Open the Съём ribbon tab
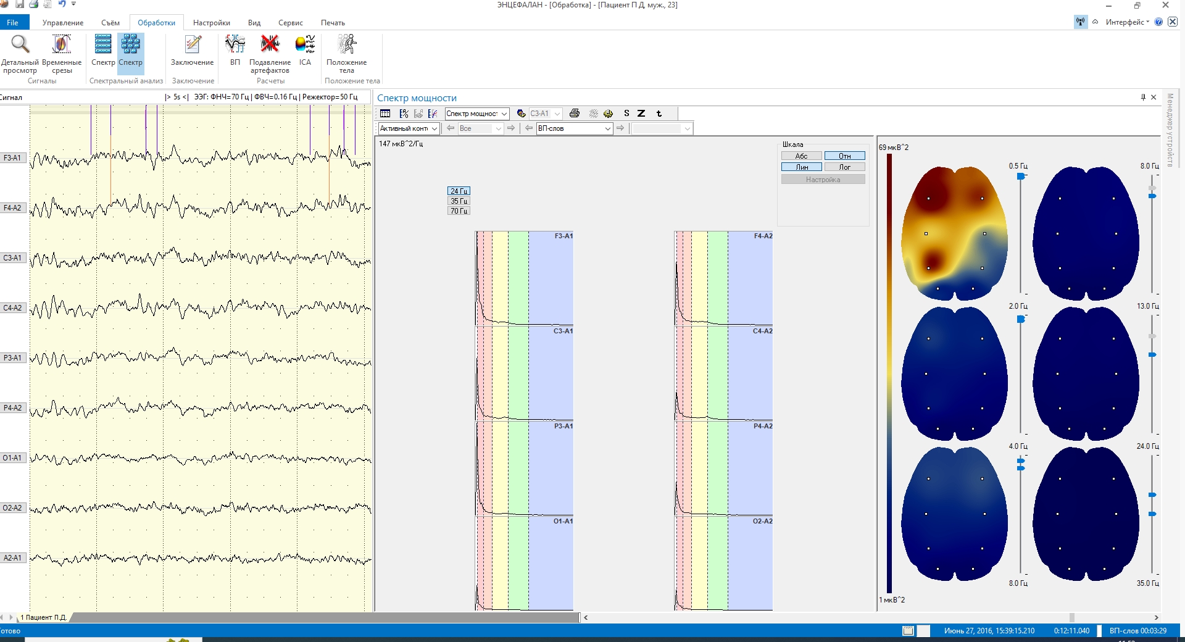The image size is (1185, 642). (110, 23)
